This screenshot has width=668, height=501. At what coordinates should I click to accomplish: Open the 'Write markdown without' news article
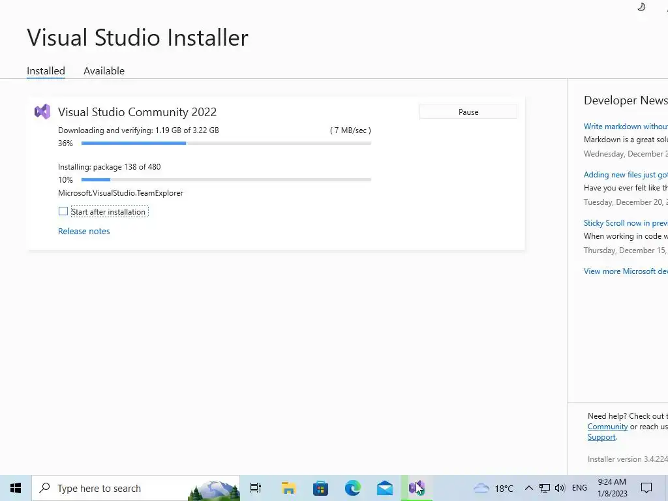pyautogui.click(x=626, y=127)
